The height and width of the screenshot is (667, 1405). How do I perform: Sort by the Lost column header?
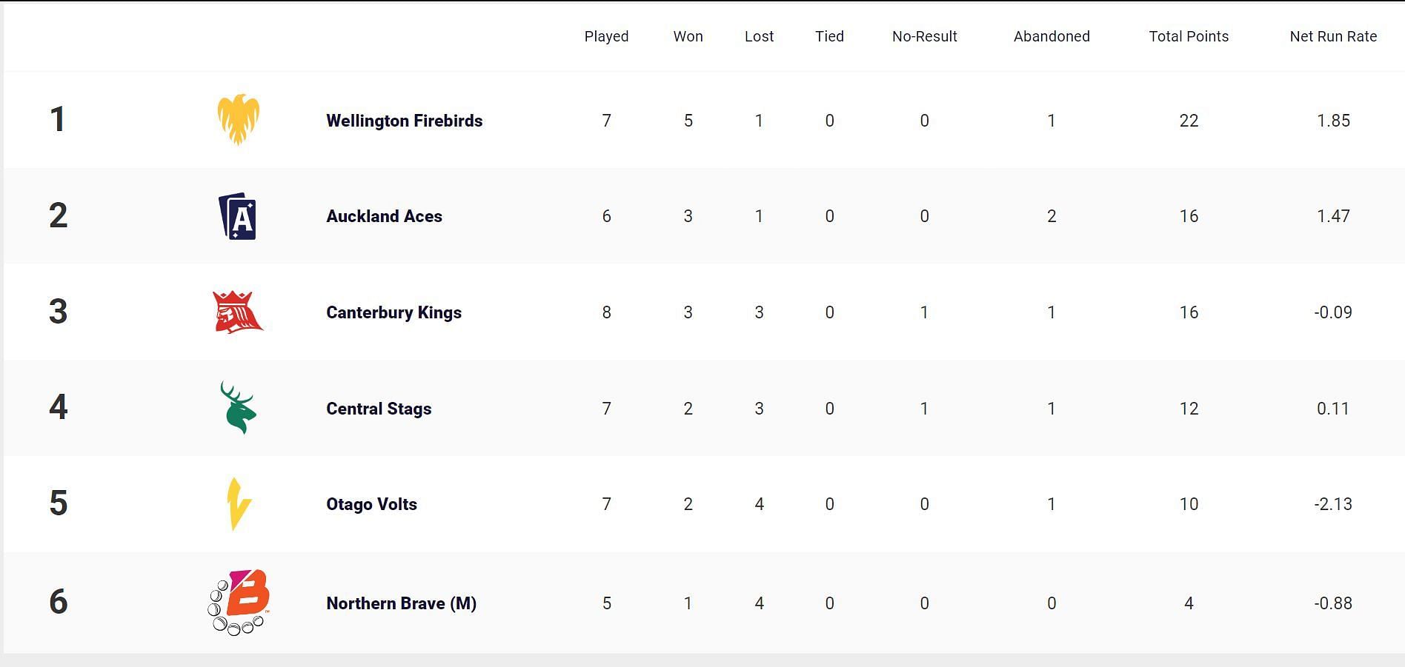point(759,36)
